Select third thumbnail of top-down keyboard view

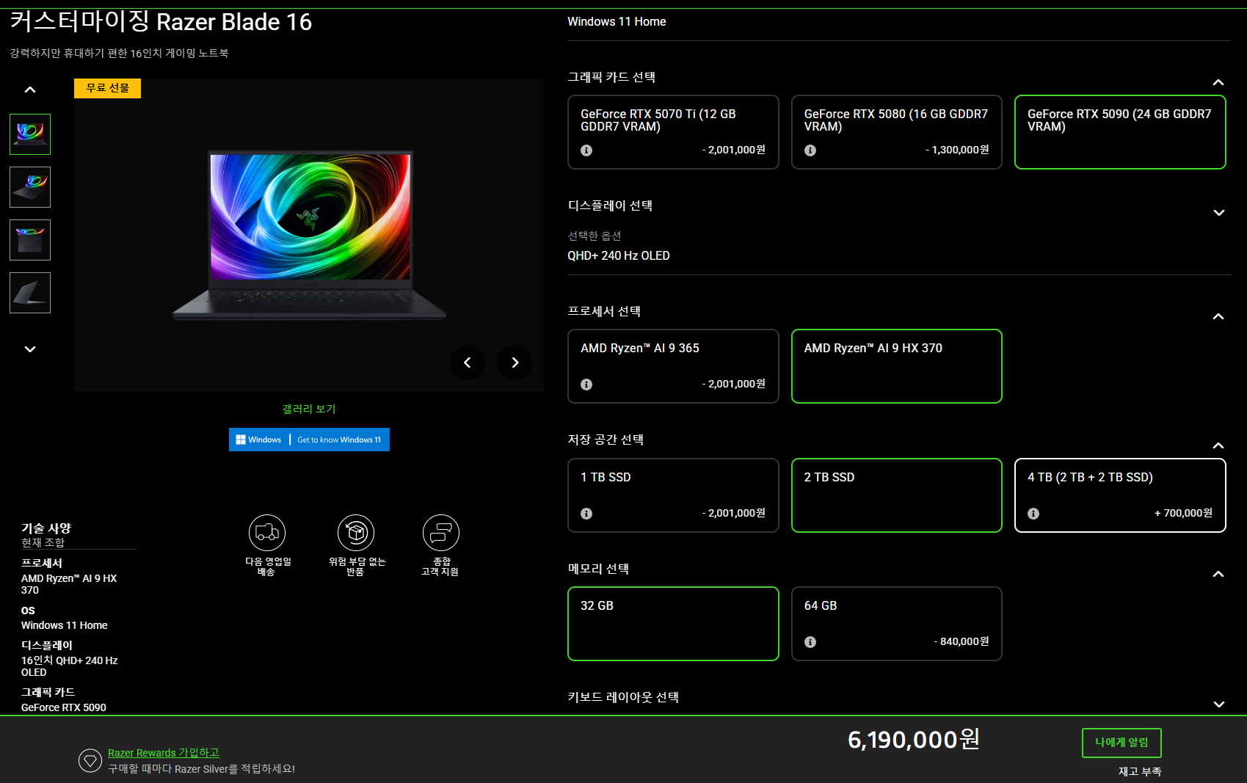(x=30, y=240)
